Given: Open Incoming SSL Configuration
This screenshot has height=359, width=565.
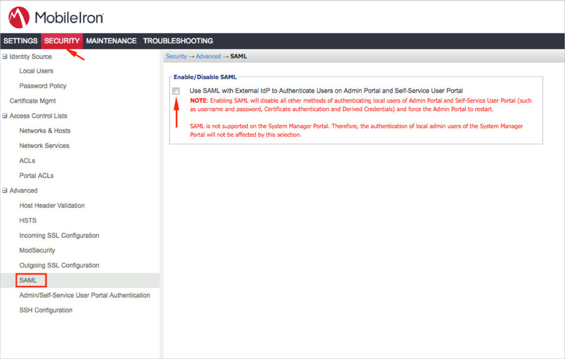Looking at the screenshot, I should point(59,235).
